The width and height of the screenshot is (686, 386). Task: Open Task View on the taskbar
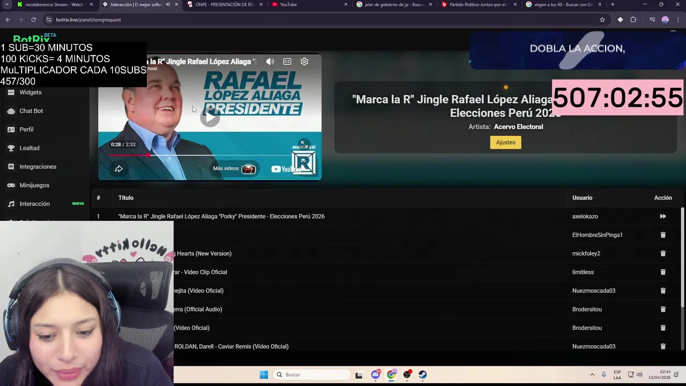point(359,375)
